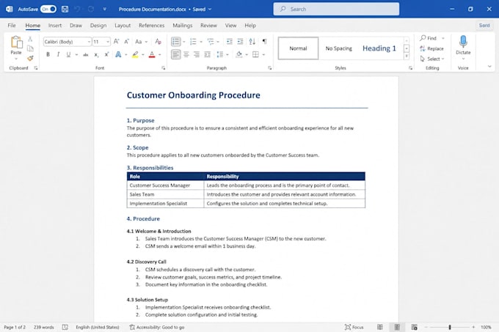This screenshot has width=499, height=332.
Task: Expand the Styles gallery More arrow
Action: (x=407, y=56)
